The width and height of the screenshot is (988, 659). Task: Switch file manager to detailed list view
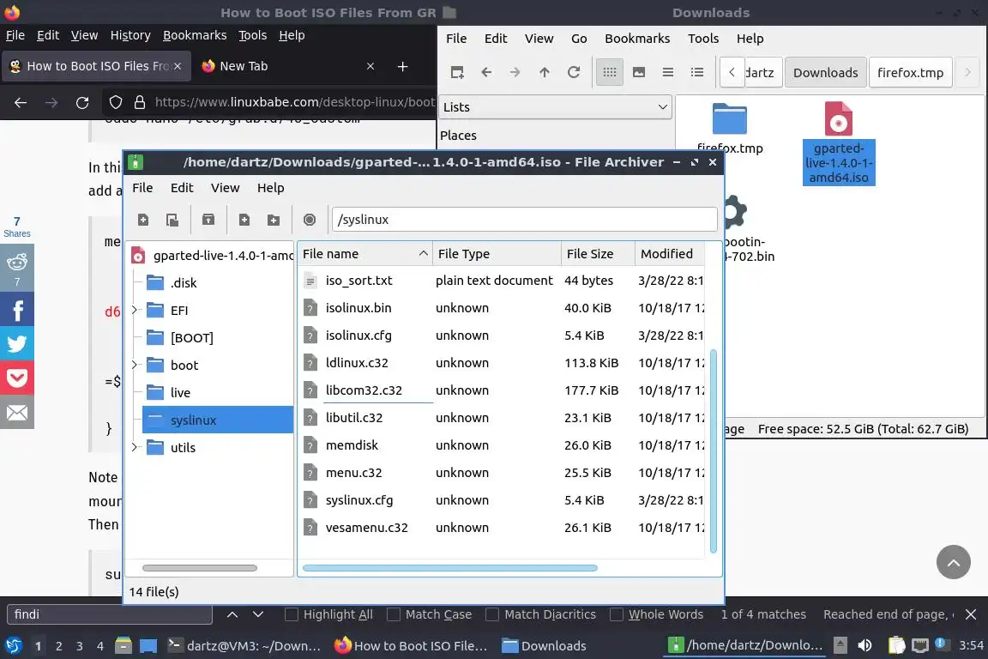pyautogui.click(x=697, y=72)
